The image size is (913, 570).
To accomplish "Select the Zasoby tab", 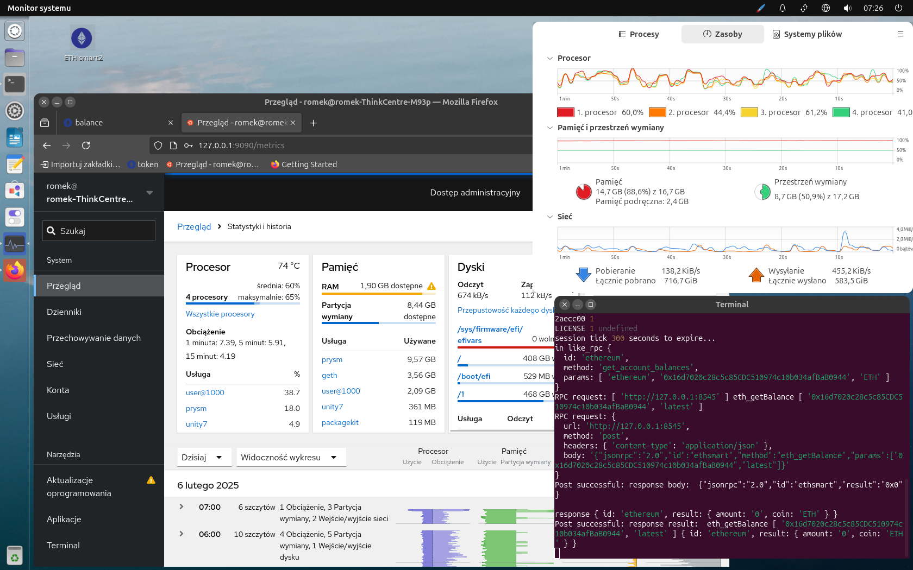I will [722, 34].
